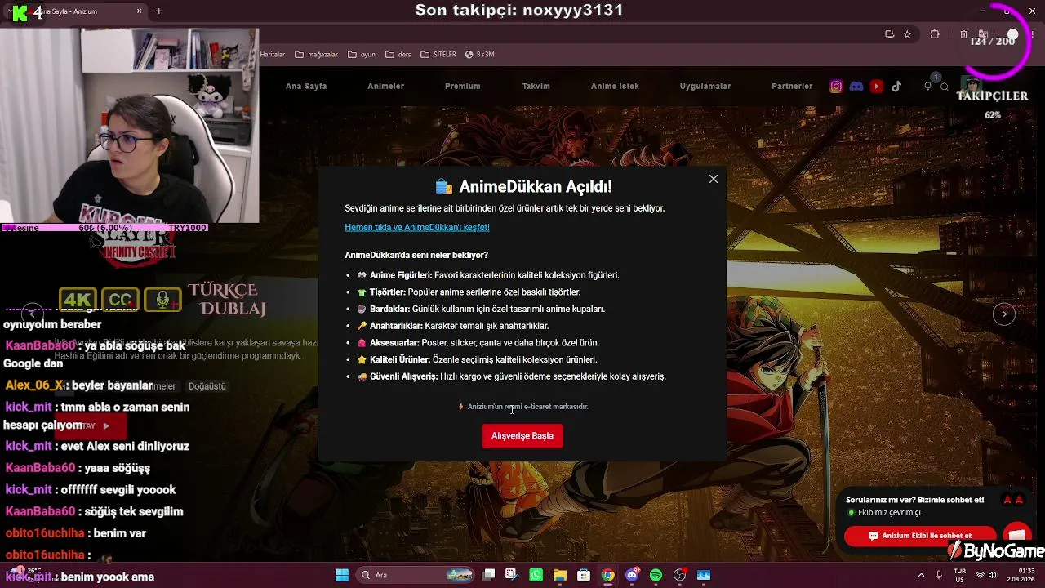Click the taskbar search box

click(416, 575)
